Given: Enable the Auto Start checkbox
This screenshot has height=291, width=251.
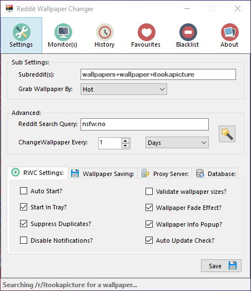Looking at the screenshot, I should pyautogui.click(x=23, y=191).
